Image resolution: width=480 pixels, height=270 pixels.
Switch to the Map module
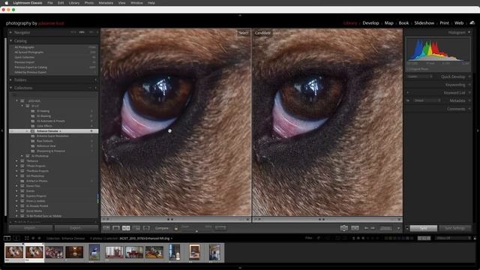388,23
